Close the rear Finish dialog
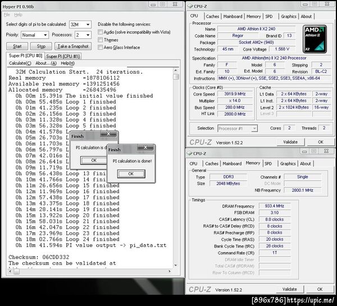The image size is (337, 306). pyautogui.click(x=108, y=134)
